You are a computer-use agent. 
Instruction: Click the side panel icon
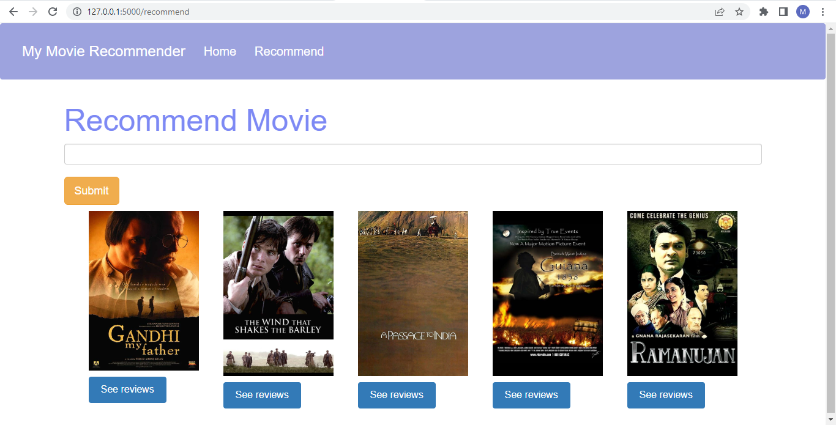click(x=783, y=11)
